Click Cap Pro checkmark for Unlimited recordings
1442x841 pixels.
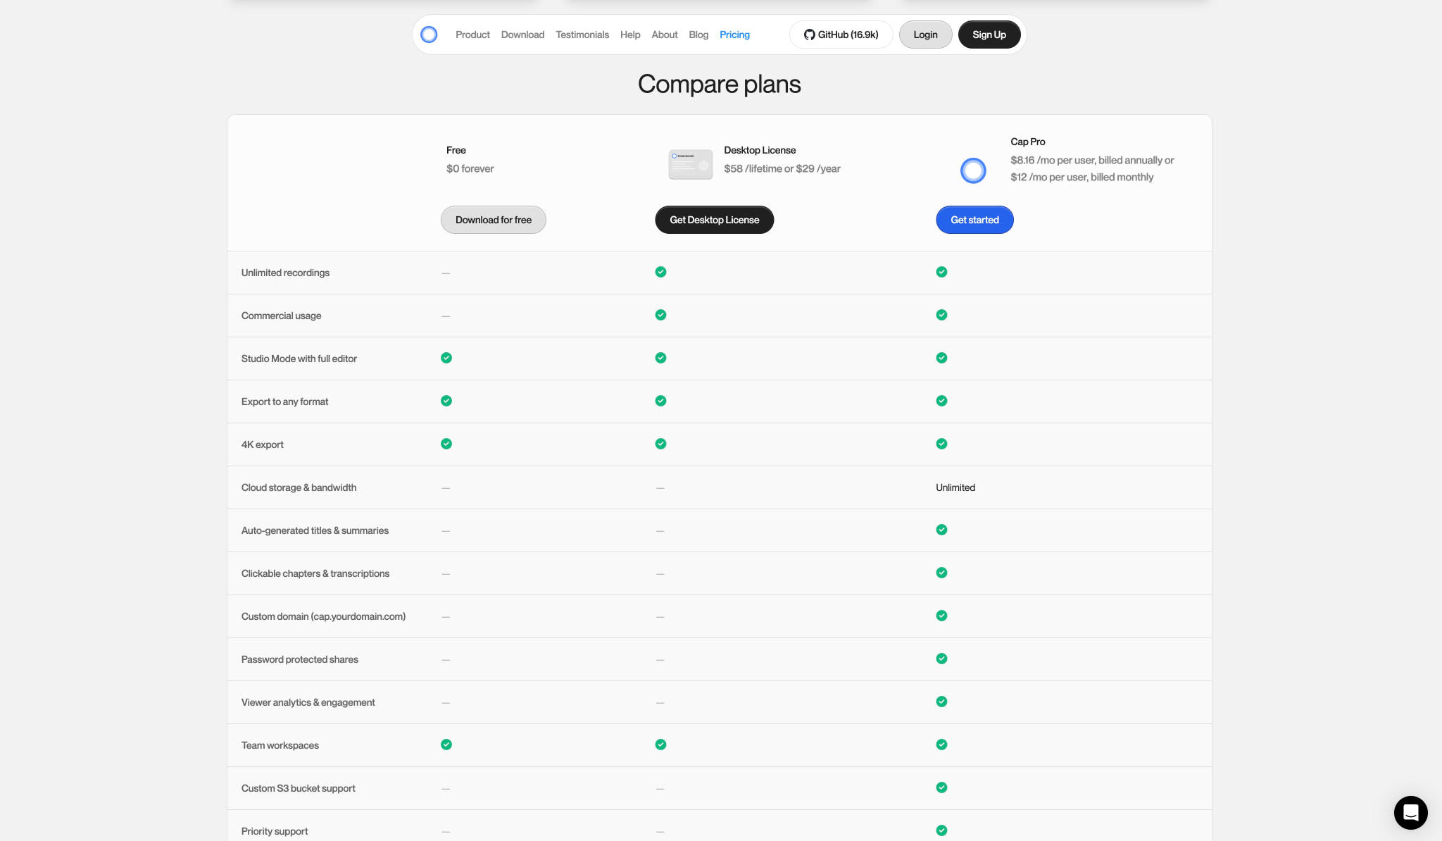coord(941,272)
